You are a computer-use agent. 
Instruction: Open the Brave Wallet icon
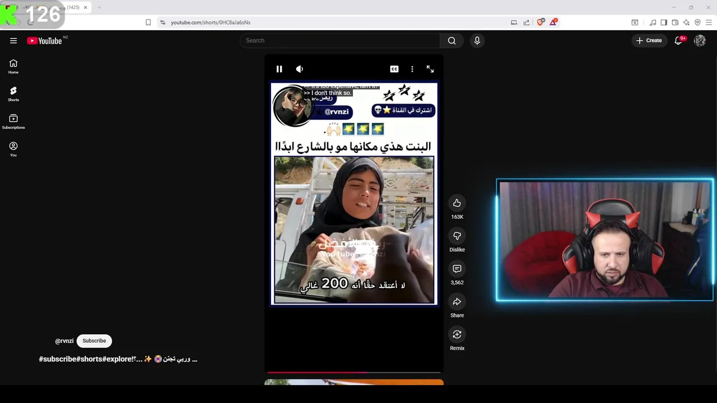pyautogui.click(x=675, y=22)
